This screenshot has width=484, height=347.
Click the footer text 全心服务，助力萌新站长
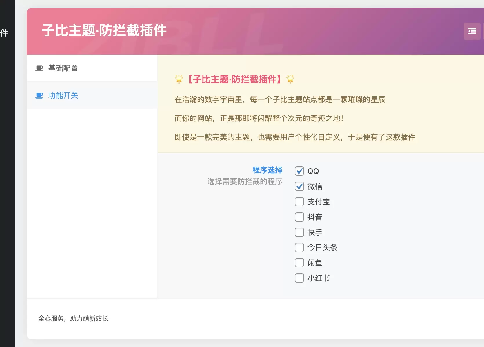[73, 318]
